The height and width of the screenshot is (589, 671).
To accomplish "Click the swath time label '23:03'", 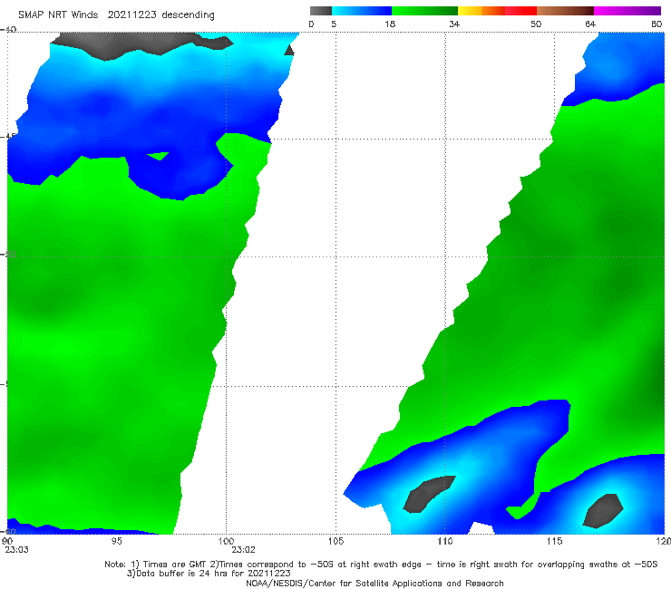I will pos(16,550).
